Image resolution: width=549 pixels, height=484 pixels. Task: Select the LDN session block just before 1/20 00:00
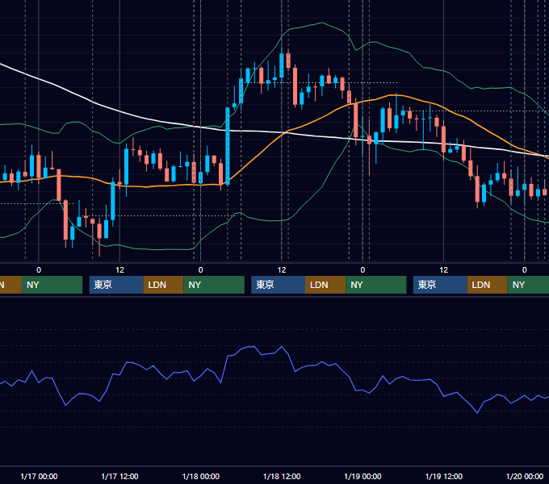[488, 285]
